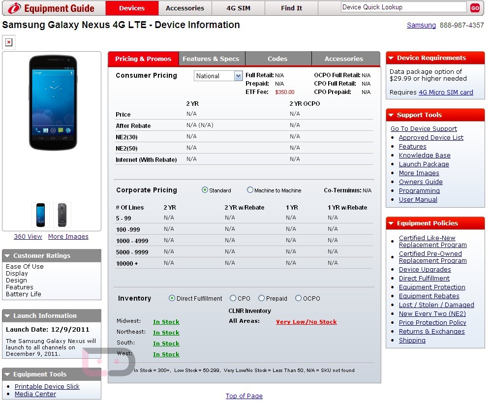
Task: Collapse the Device Requirements panel
Action: tap(391, 58)
